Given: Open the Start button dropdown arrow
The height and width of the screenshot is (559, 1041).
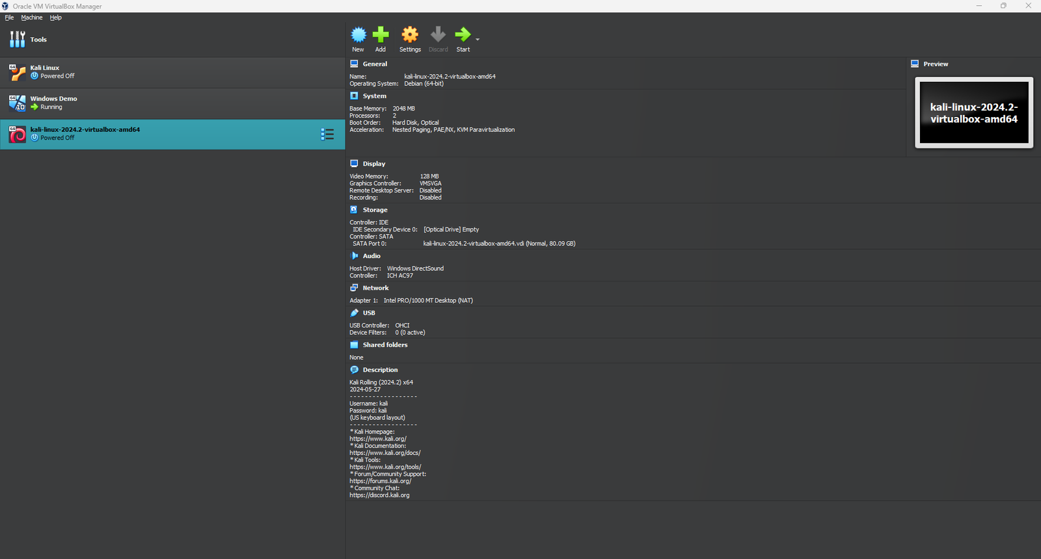Looking at the screenshot, I should (x=478, y=40).
